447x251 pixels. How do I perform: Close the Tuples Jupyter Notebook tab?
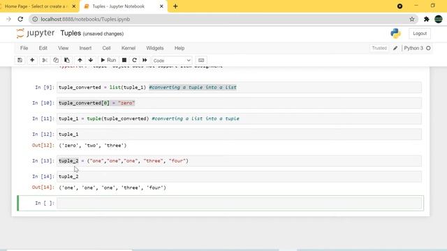tap(161, 6)
